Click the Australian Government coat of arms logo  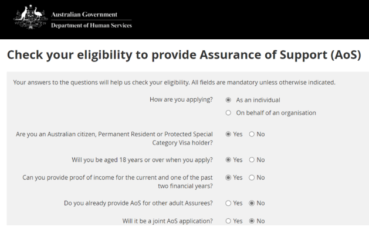[x=31, y=17]
